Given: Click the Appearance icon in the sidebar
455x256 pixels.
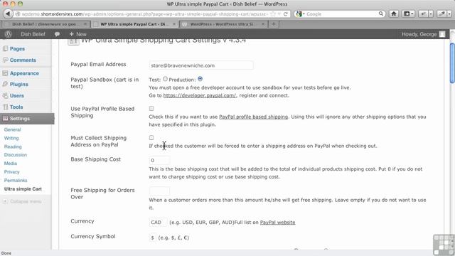Looking at the screenshot, I should 5,73.
